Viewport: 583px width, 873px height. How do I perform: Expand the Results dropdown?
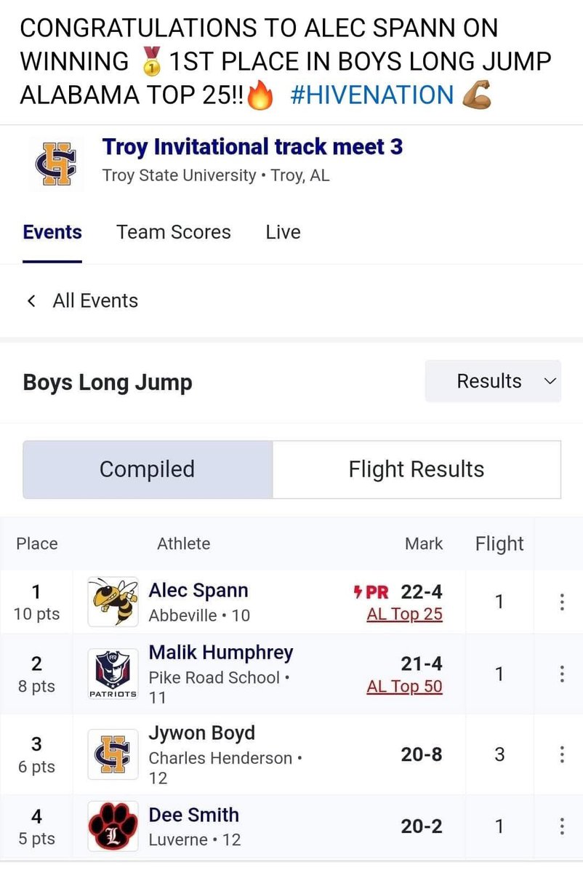point(493,381)
